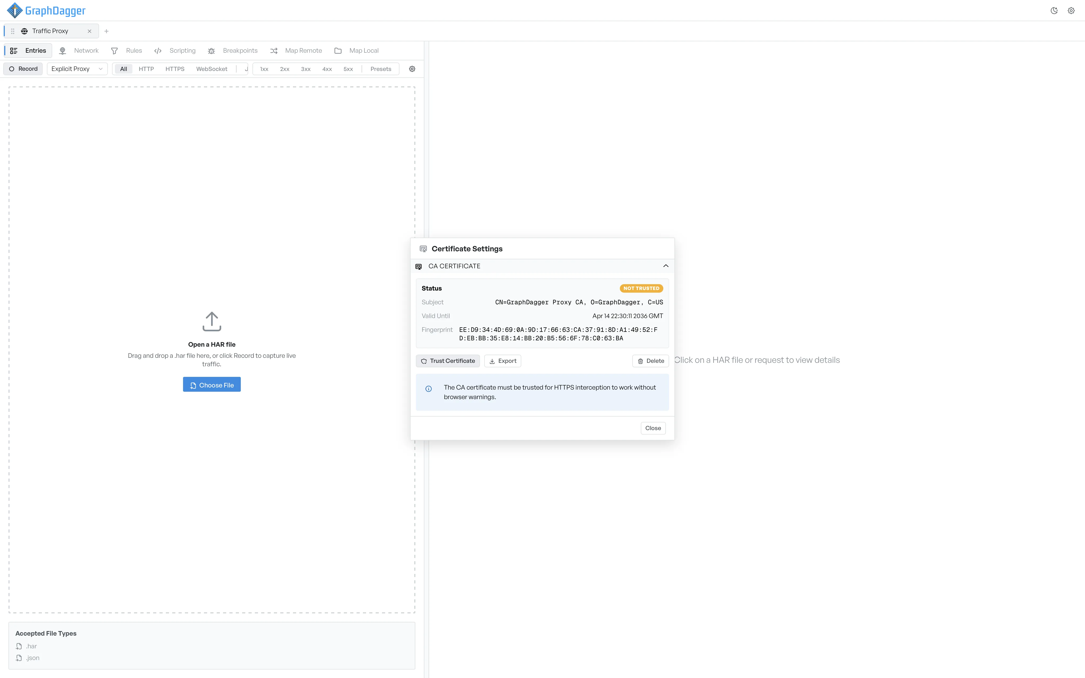This screenshot has width=1085, height=678.
Task: Add a new tab with plus icon
Action: [106, 31]
